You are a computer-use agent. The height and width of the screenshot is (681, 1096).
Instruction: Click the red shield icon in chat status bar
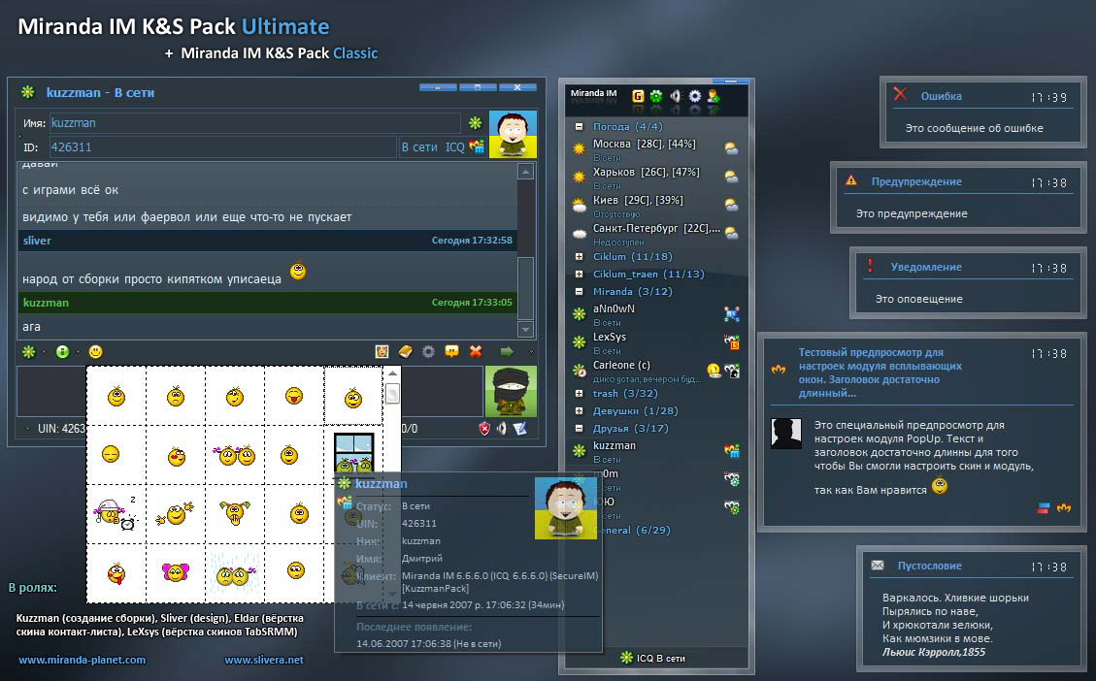(483, 428)
